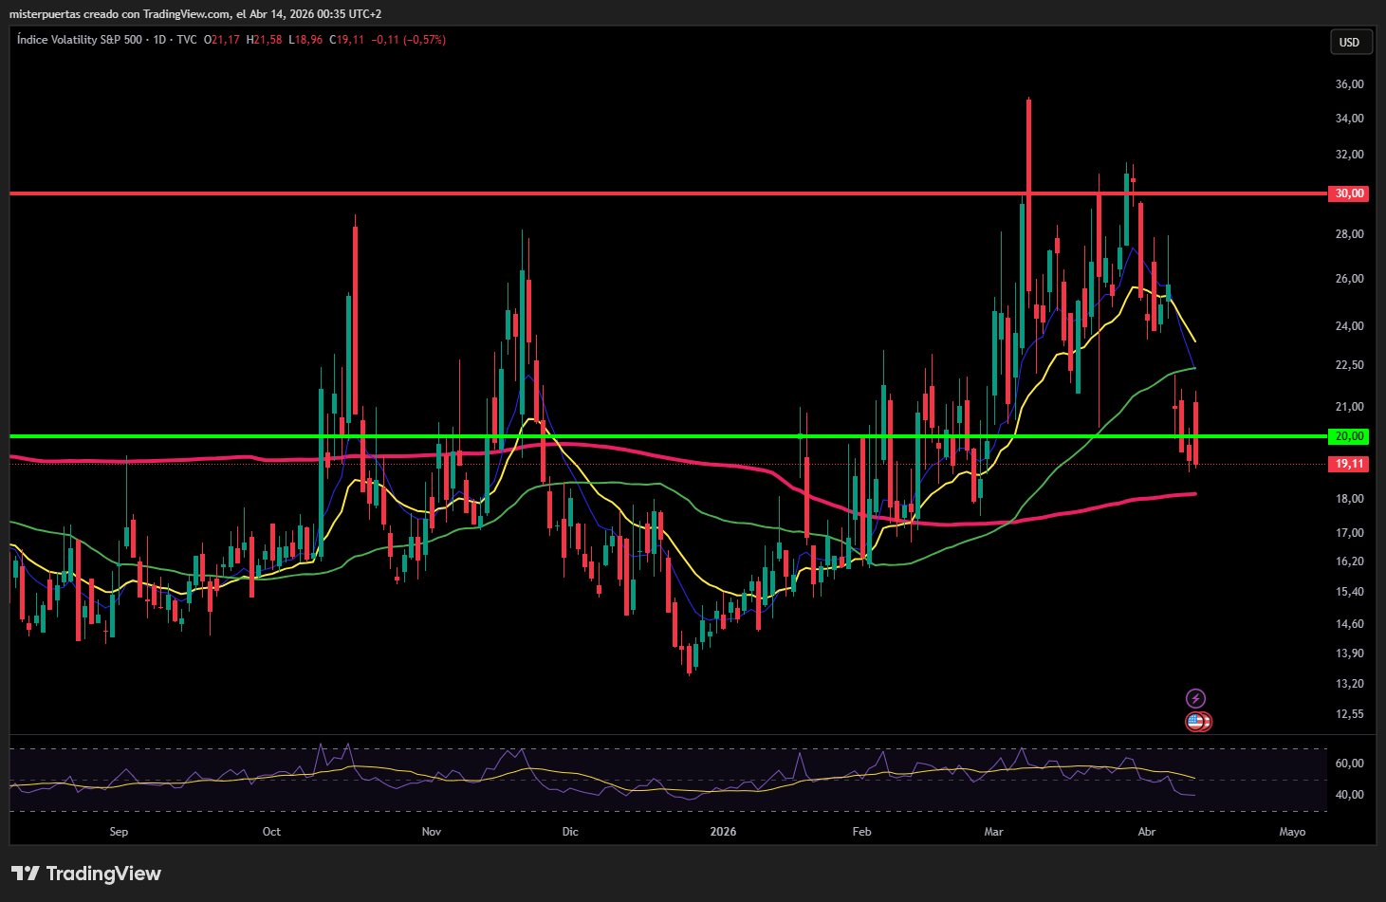Click the 13,90 price axis label

[x=1349, y=653]
